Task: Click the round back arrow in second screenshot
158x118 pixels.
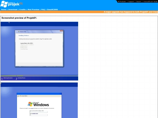Action: (18, 96)
